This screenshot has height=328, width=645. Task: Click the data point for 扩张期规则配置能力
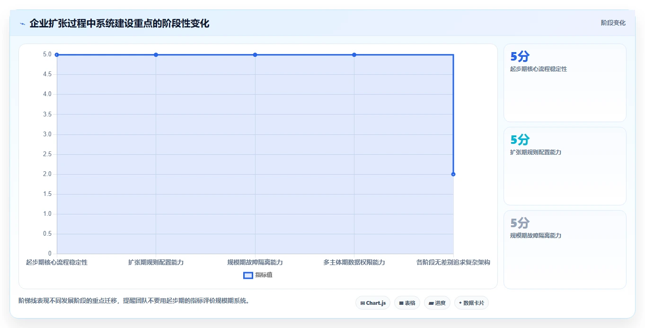tap(156, 55)
